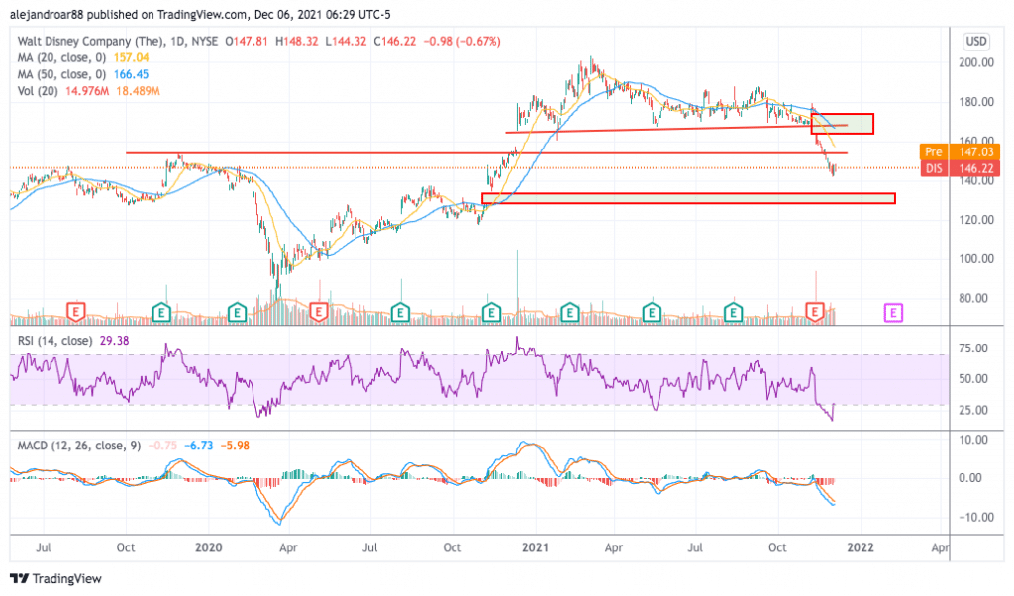Screen dimensions: 1014x596
Task: Click the red earnings E marker near November 2021
Action: 814,312
